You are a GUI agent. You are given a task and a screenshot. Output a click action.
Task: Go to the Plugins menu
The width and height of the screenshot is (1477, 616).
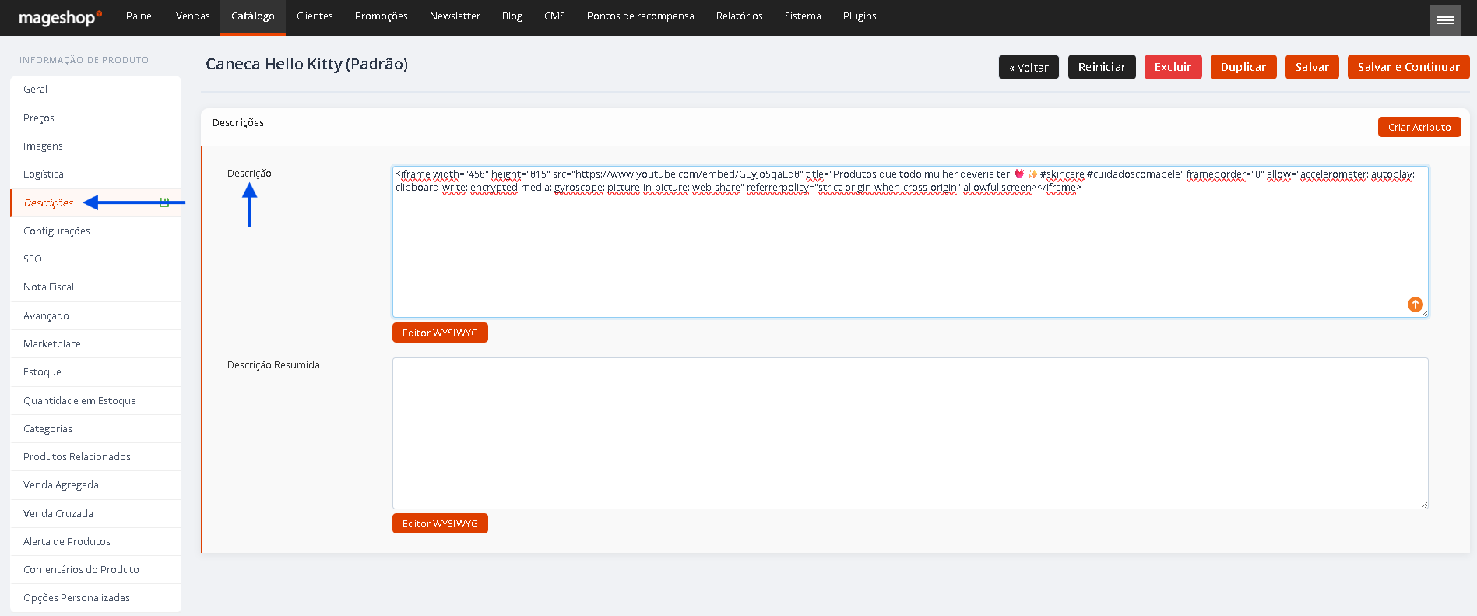coord(860,17)
